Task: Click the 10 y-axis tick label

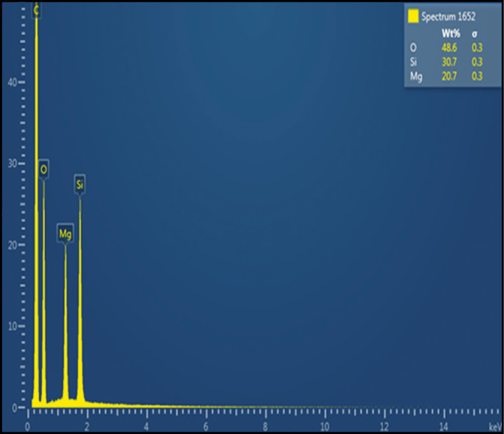Action: point(12,327)
